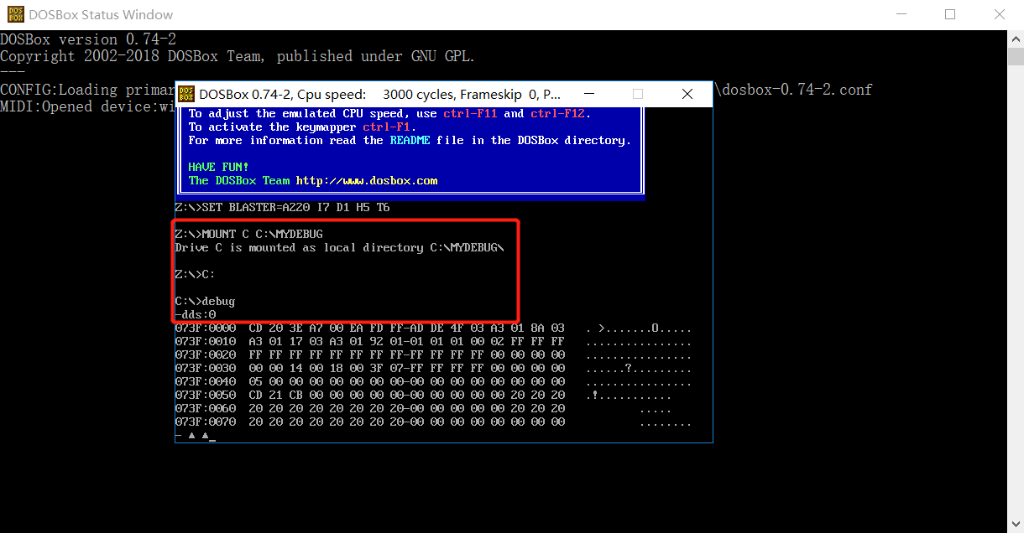Click the http://www.dosbox.com URL text

tap(367, 180)
